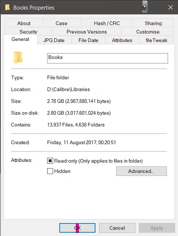Go to the Sharing tab

(x=153, y=23)
